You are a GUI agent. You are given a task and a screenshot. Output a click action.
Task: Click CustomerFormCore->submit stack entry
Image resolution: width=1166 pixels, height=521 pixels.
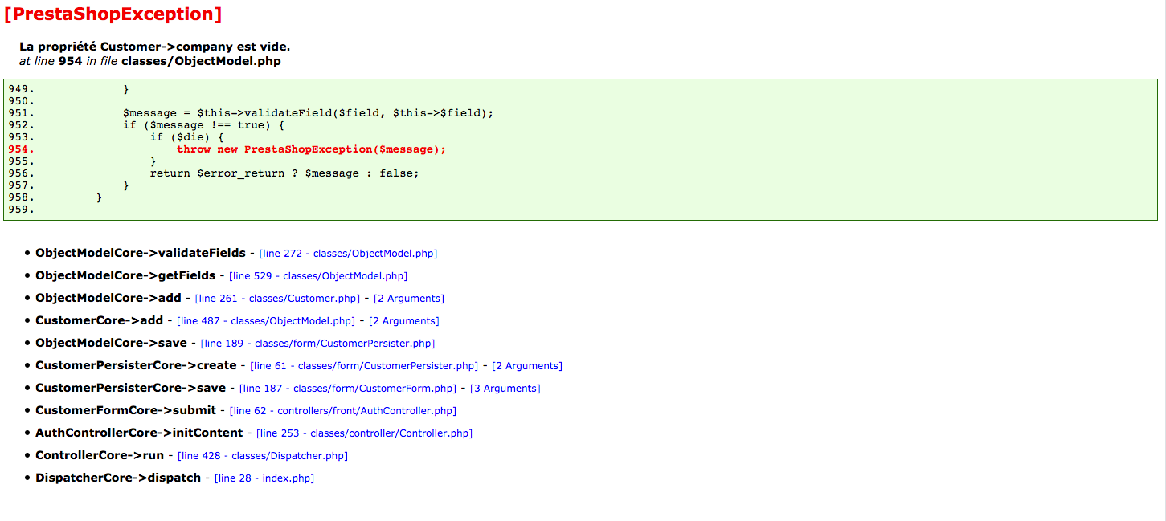pyautogui.click(x=125, y=410)
